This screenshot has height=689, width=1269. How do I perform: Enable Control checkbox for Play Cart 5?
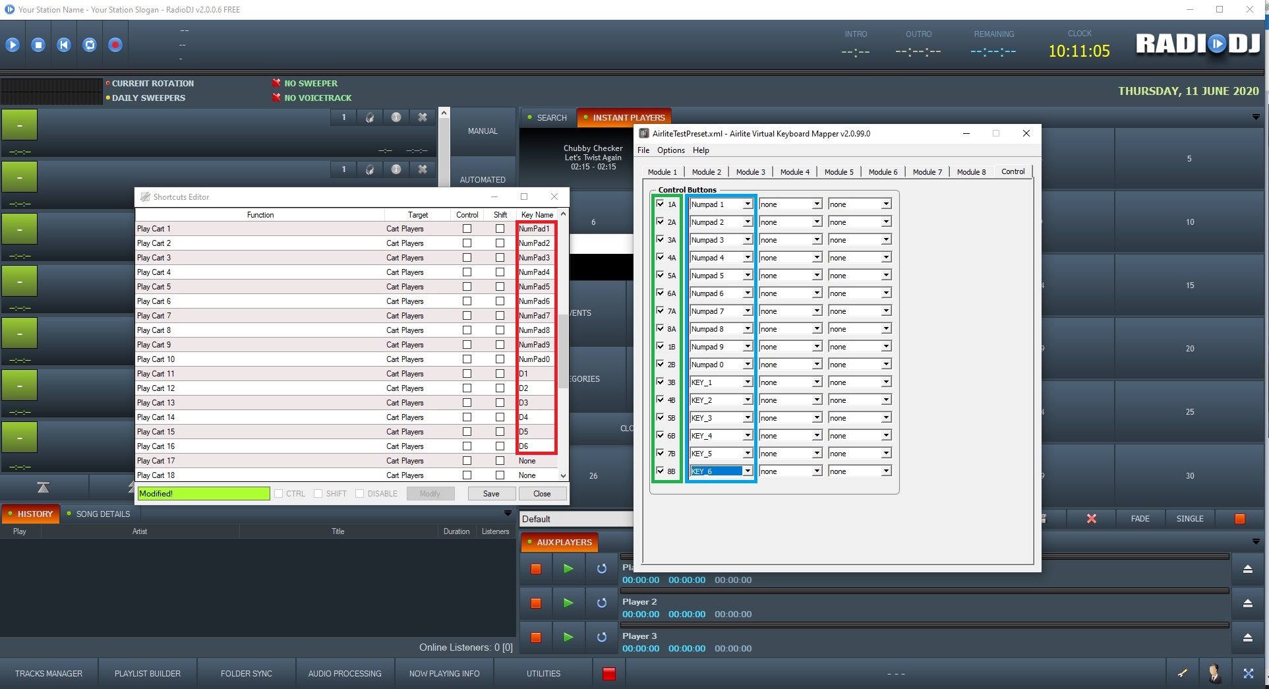[467, 287]
